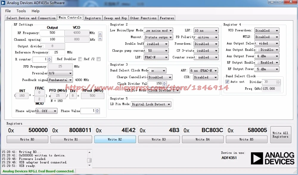Switch to Select Device and Connection tab
The image size is (298, 175).
click(31, 18)
